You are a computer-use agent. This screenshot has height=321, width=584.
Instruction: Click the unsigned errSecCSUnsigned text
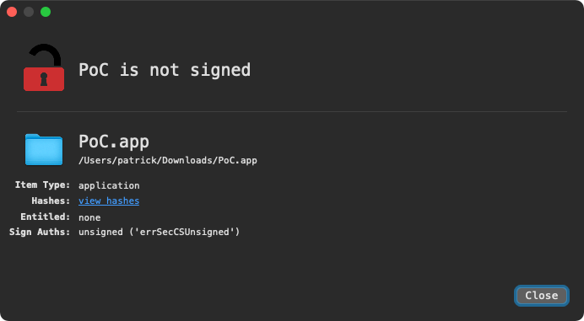tap(159, 232)
